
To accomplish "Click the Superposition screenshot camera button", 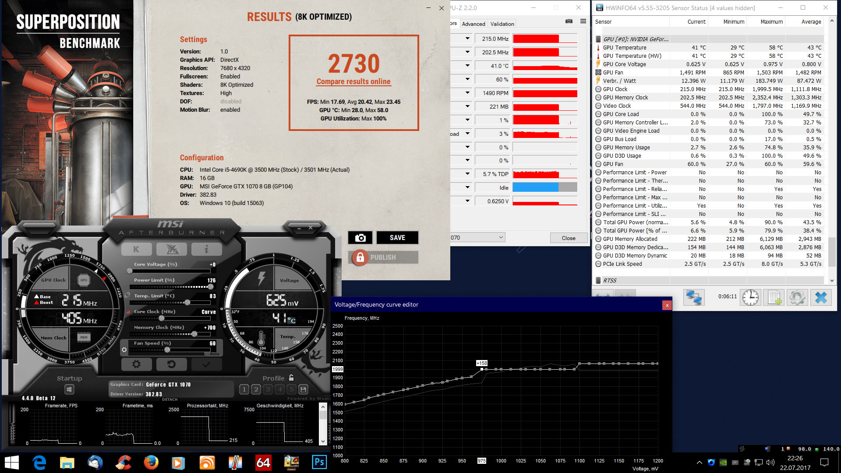I will pos(360,238).
